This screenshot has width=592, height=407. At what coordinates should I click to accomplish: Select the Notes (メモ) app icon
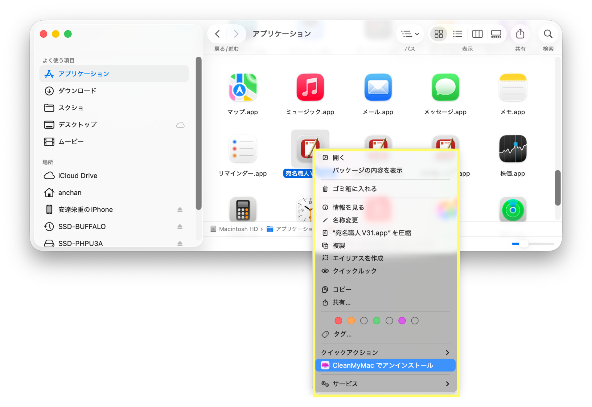[x=513, y=87]
